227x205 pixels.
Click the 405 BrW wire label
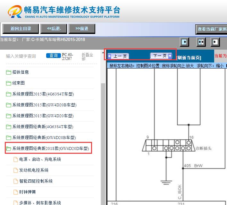coord(193,166)
